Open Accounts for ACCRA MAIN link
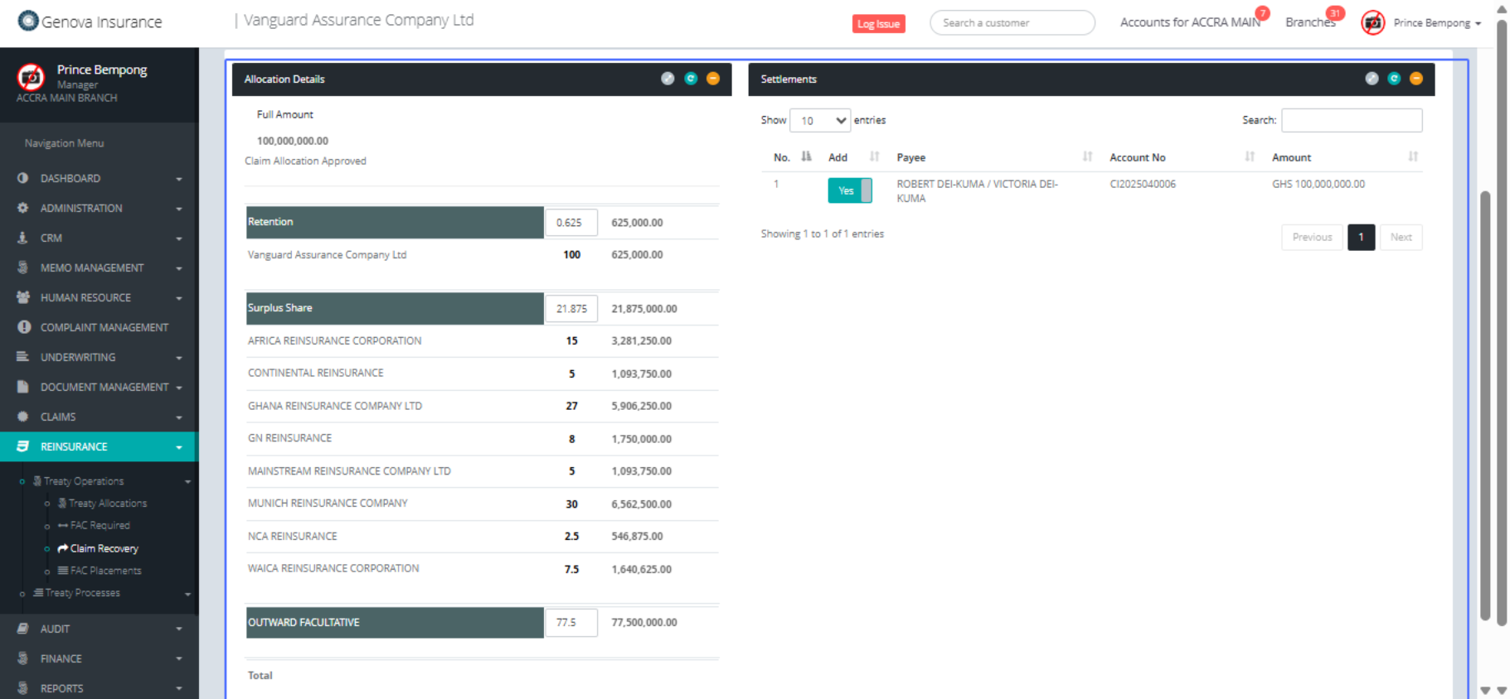This screenshot has height=699, width=1510. click(1189, 22)
